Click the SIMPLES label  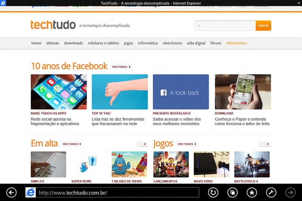point(37,181)
